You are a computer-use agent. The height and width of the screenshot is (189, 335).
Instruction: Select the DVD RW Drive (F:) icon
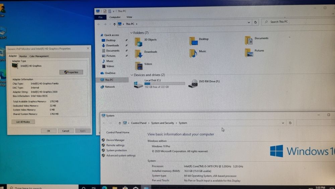click(x=193, y=84)
